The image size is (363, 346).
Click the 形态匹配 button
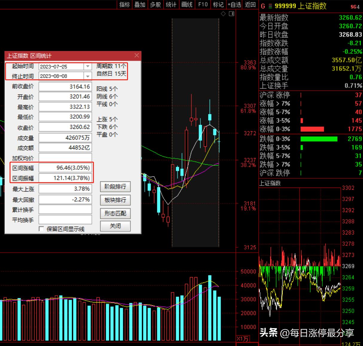tap(115, 213)
